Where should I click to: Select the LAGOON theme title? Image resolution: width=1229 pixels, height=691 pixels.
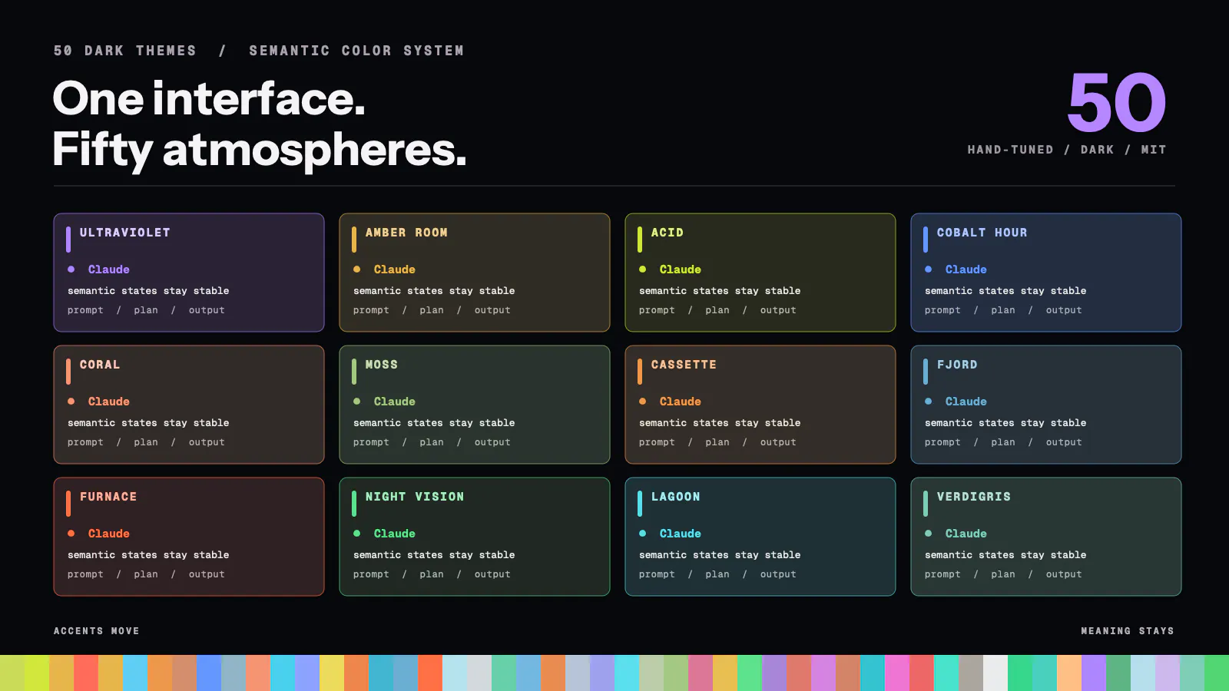tap(676, 497)
